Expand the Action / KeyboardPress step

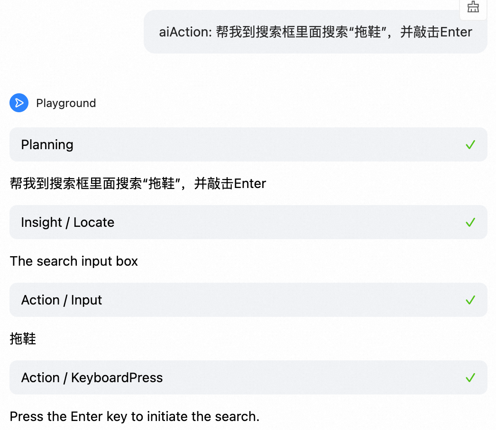(x=92, y=378)
